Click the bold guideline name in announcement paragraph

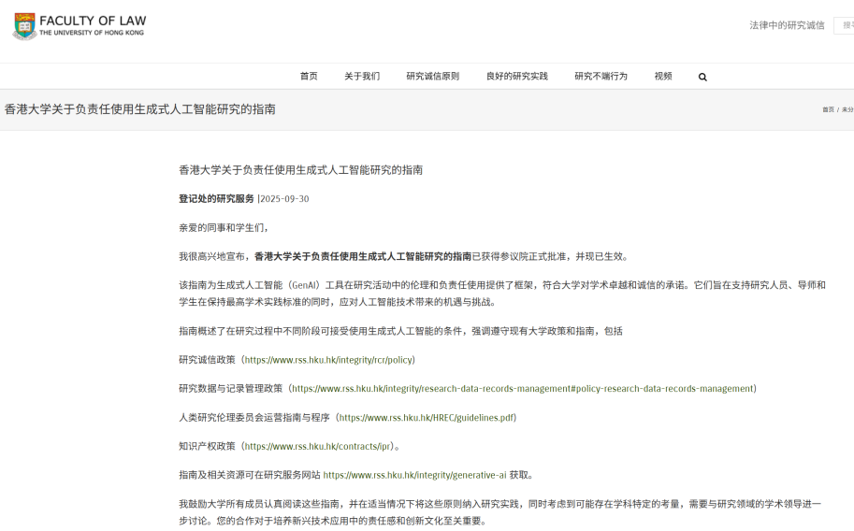[x=363, y=256]
